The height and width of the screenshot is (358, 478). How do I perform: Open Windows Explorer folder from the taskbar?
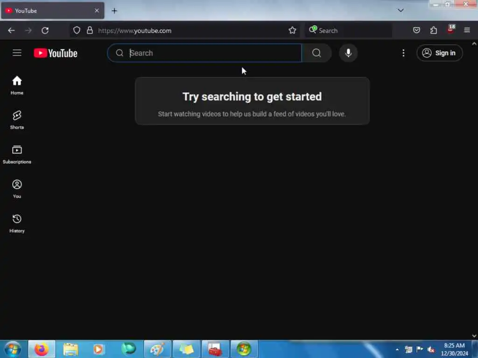click(71, 349)
